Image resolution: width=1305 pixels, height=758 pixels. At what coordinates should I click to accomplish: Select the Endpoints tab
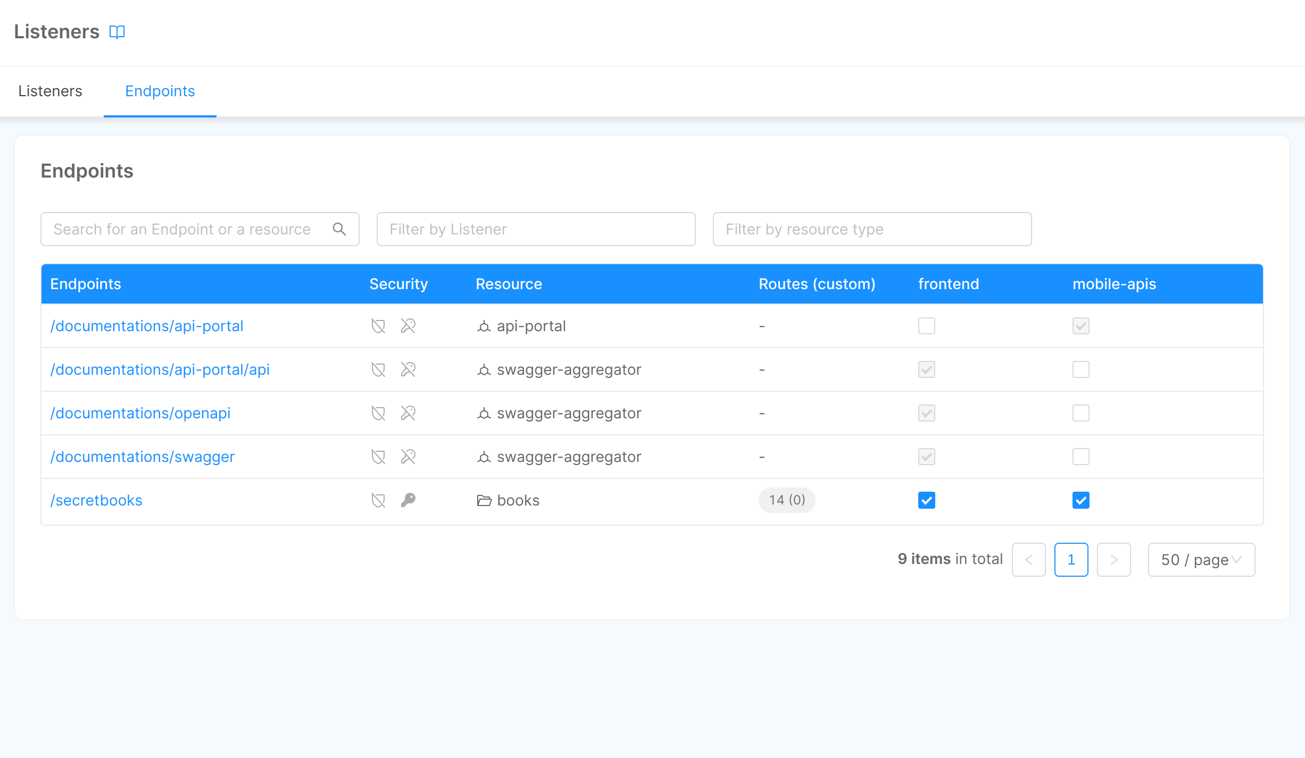pyautogui.click(x=160, y=91)
